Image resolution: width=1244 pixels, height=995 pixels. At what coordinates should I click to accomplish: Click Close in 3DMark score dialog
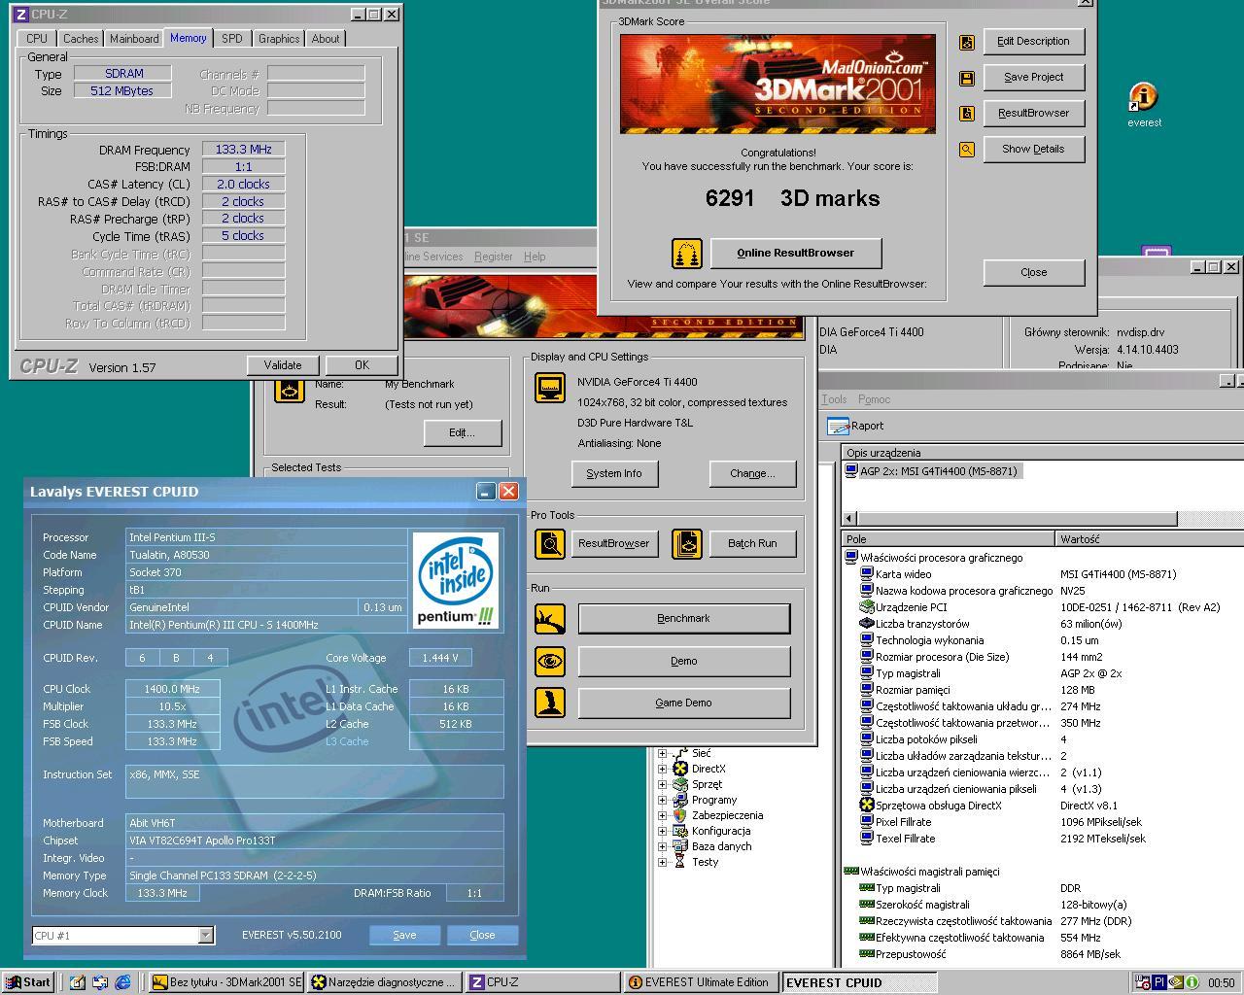point(1034,272)
